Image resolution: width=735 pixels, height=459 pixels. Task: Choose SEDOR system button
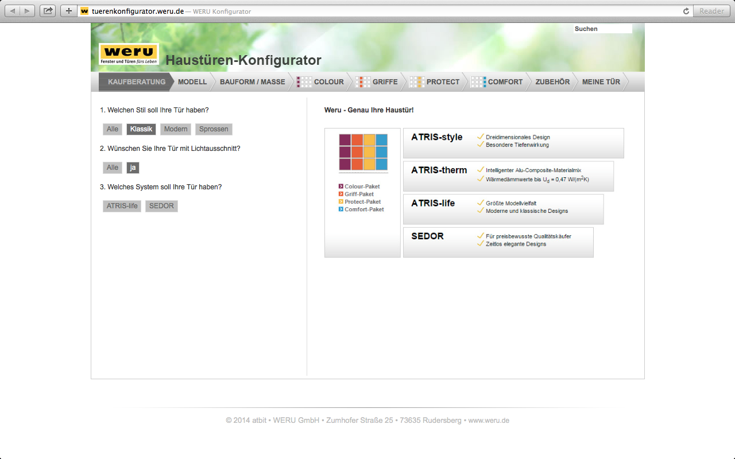[161, 206]
